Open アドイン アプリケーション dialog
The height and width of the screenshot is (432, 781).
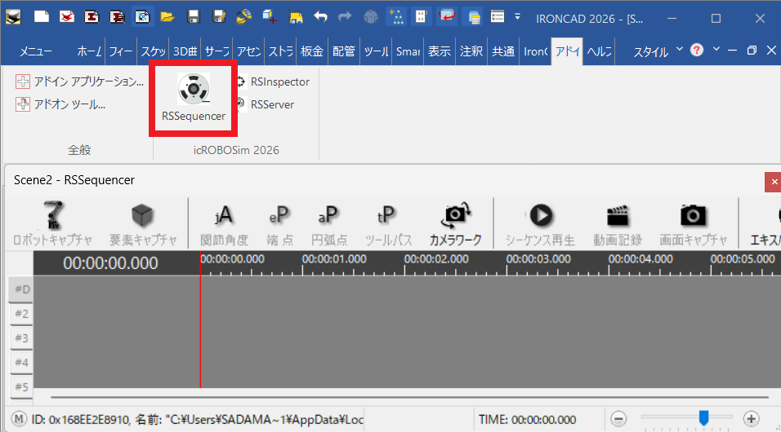80,82
